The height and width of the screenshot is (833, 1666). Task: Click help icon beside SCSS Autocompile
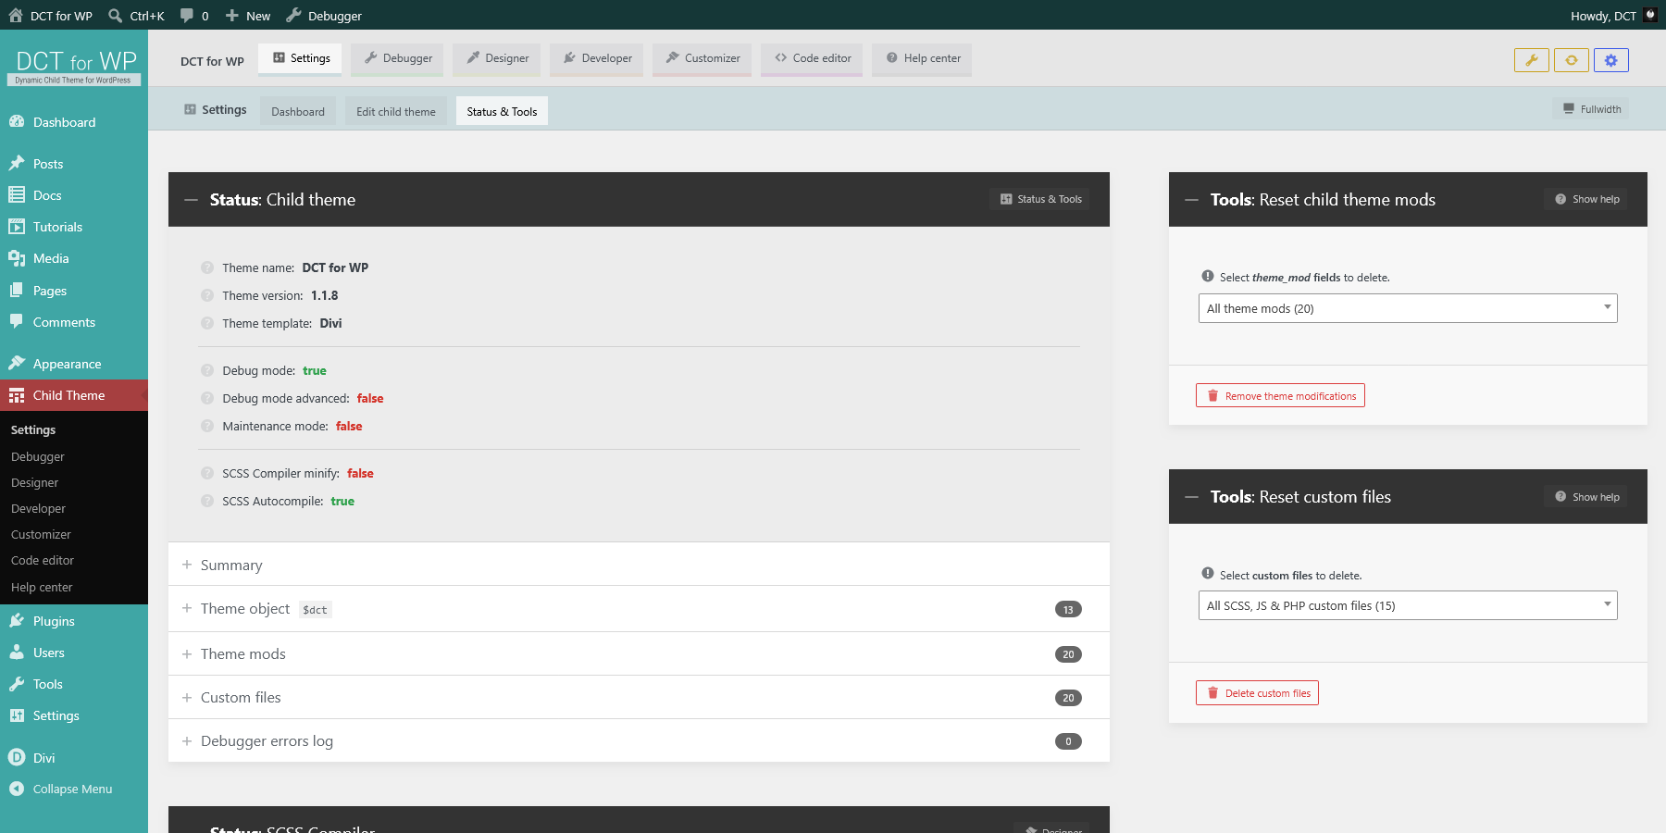207,501
